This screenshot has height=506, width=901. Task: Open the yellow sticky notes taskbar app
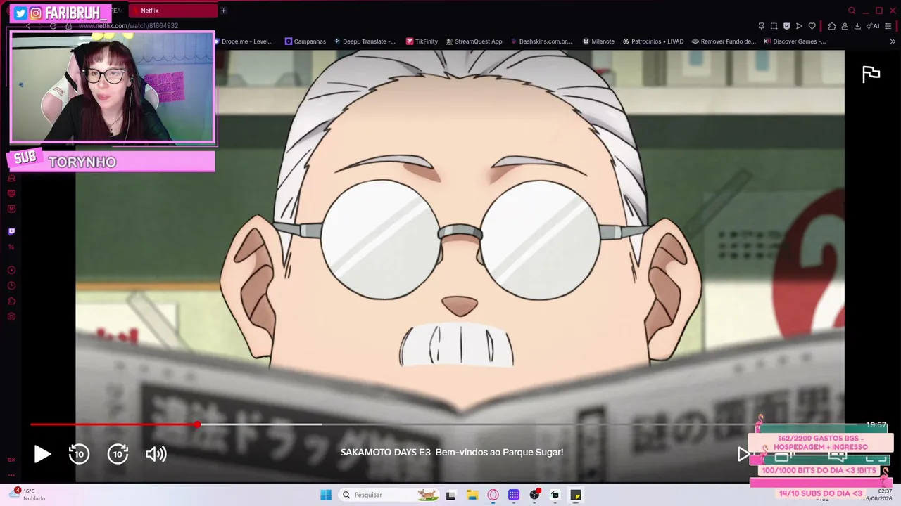tap(576, 495)
